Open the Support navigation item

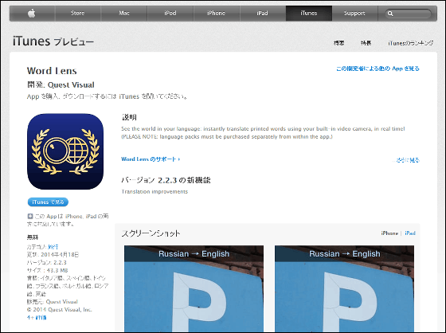(354, 13)
